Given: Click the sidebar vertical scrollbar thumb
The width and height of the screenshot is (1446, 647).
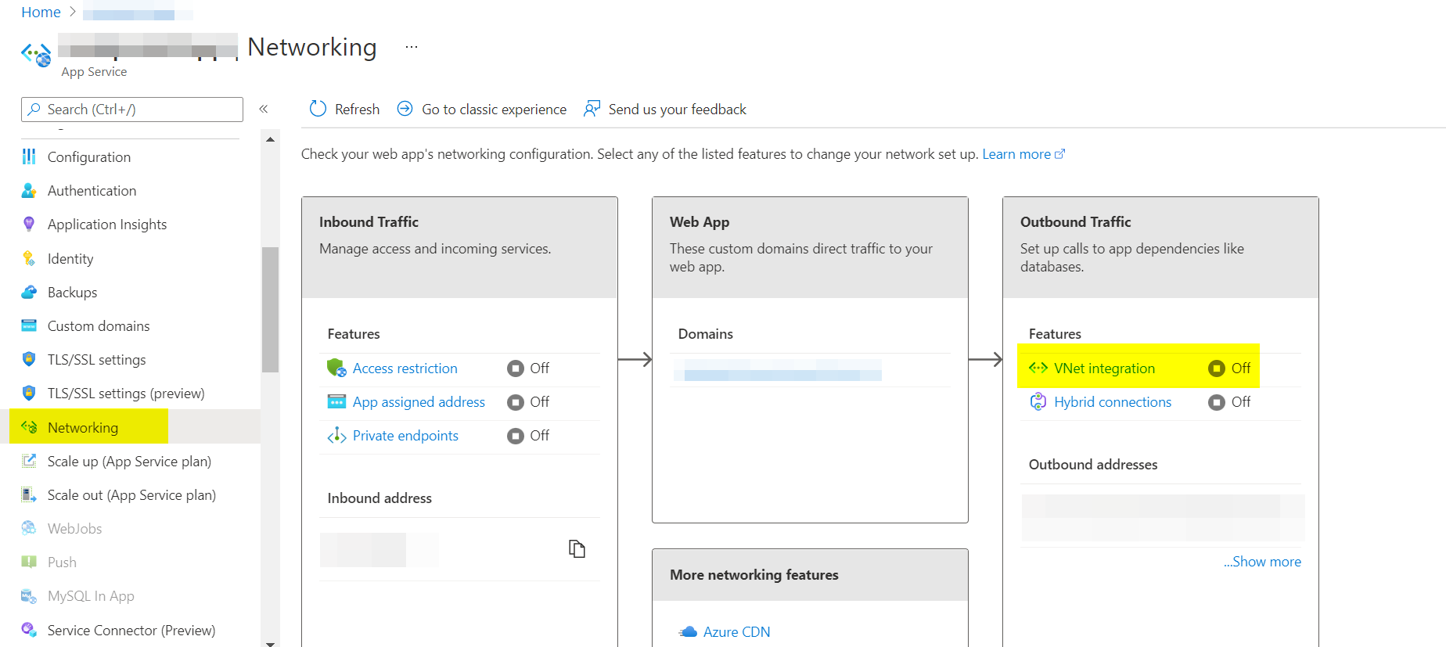Looking at the screenshot, I should click(270, 309).
